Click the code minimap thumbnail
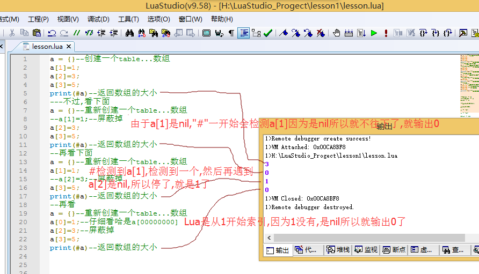479x274 pixels. click(x=469, y=85)
